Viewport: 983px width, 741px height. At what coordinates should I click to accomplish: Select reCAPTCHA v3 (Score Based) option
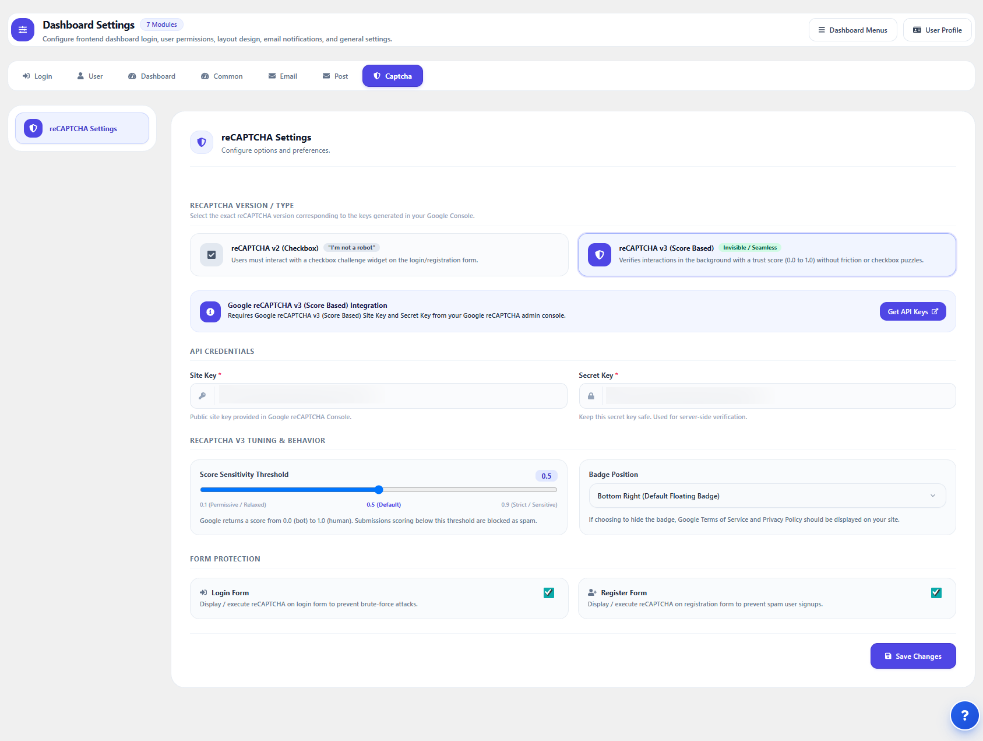coord(767,255)
